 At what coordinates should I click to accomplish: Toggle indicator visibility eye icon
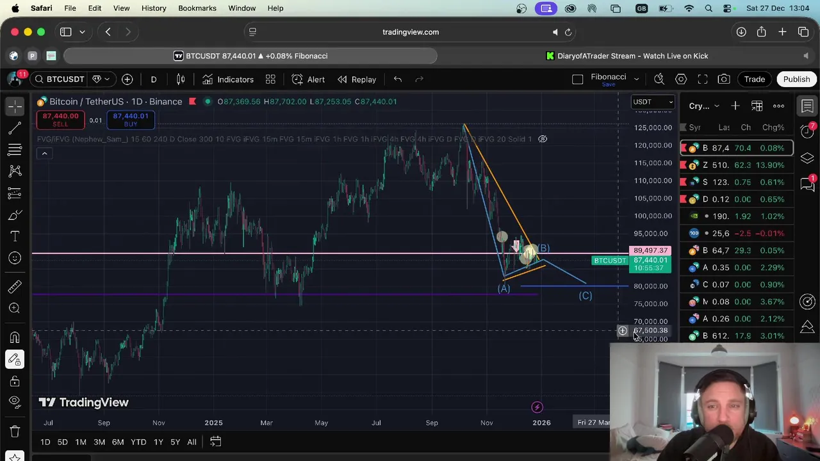point(543,139)
